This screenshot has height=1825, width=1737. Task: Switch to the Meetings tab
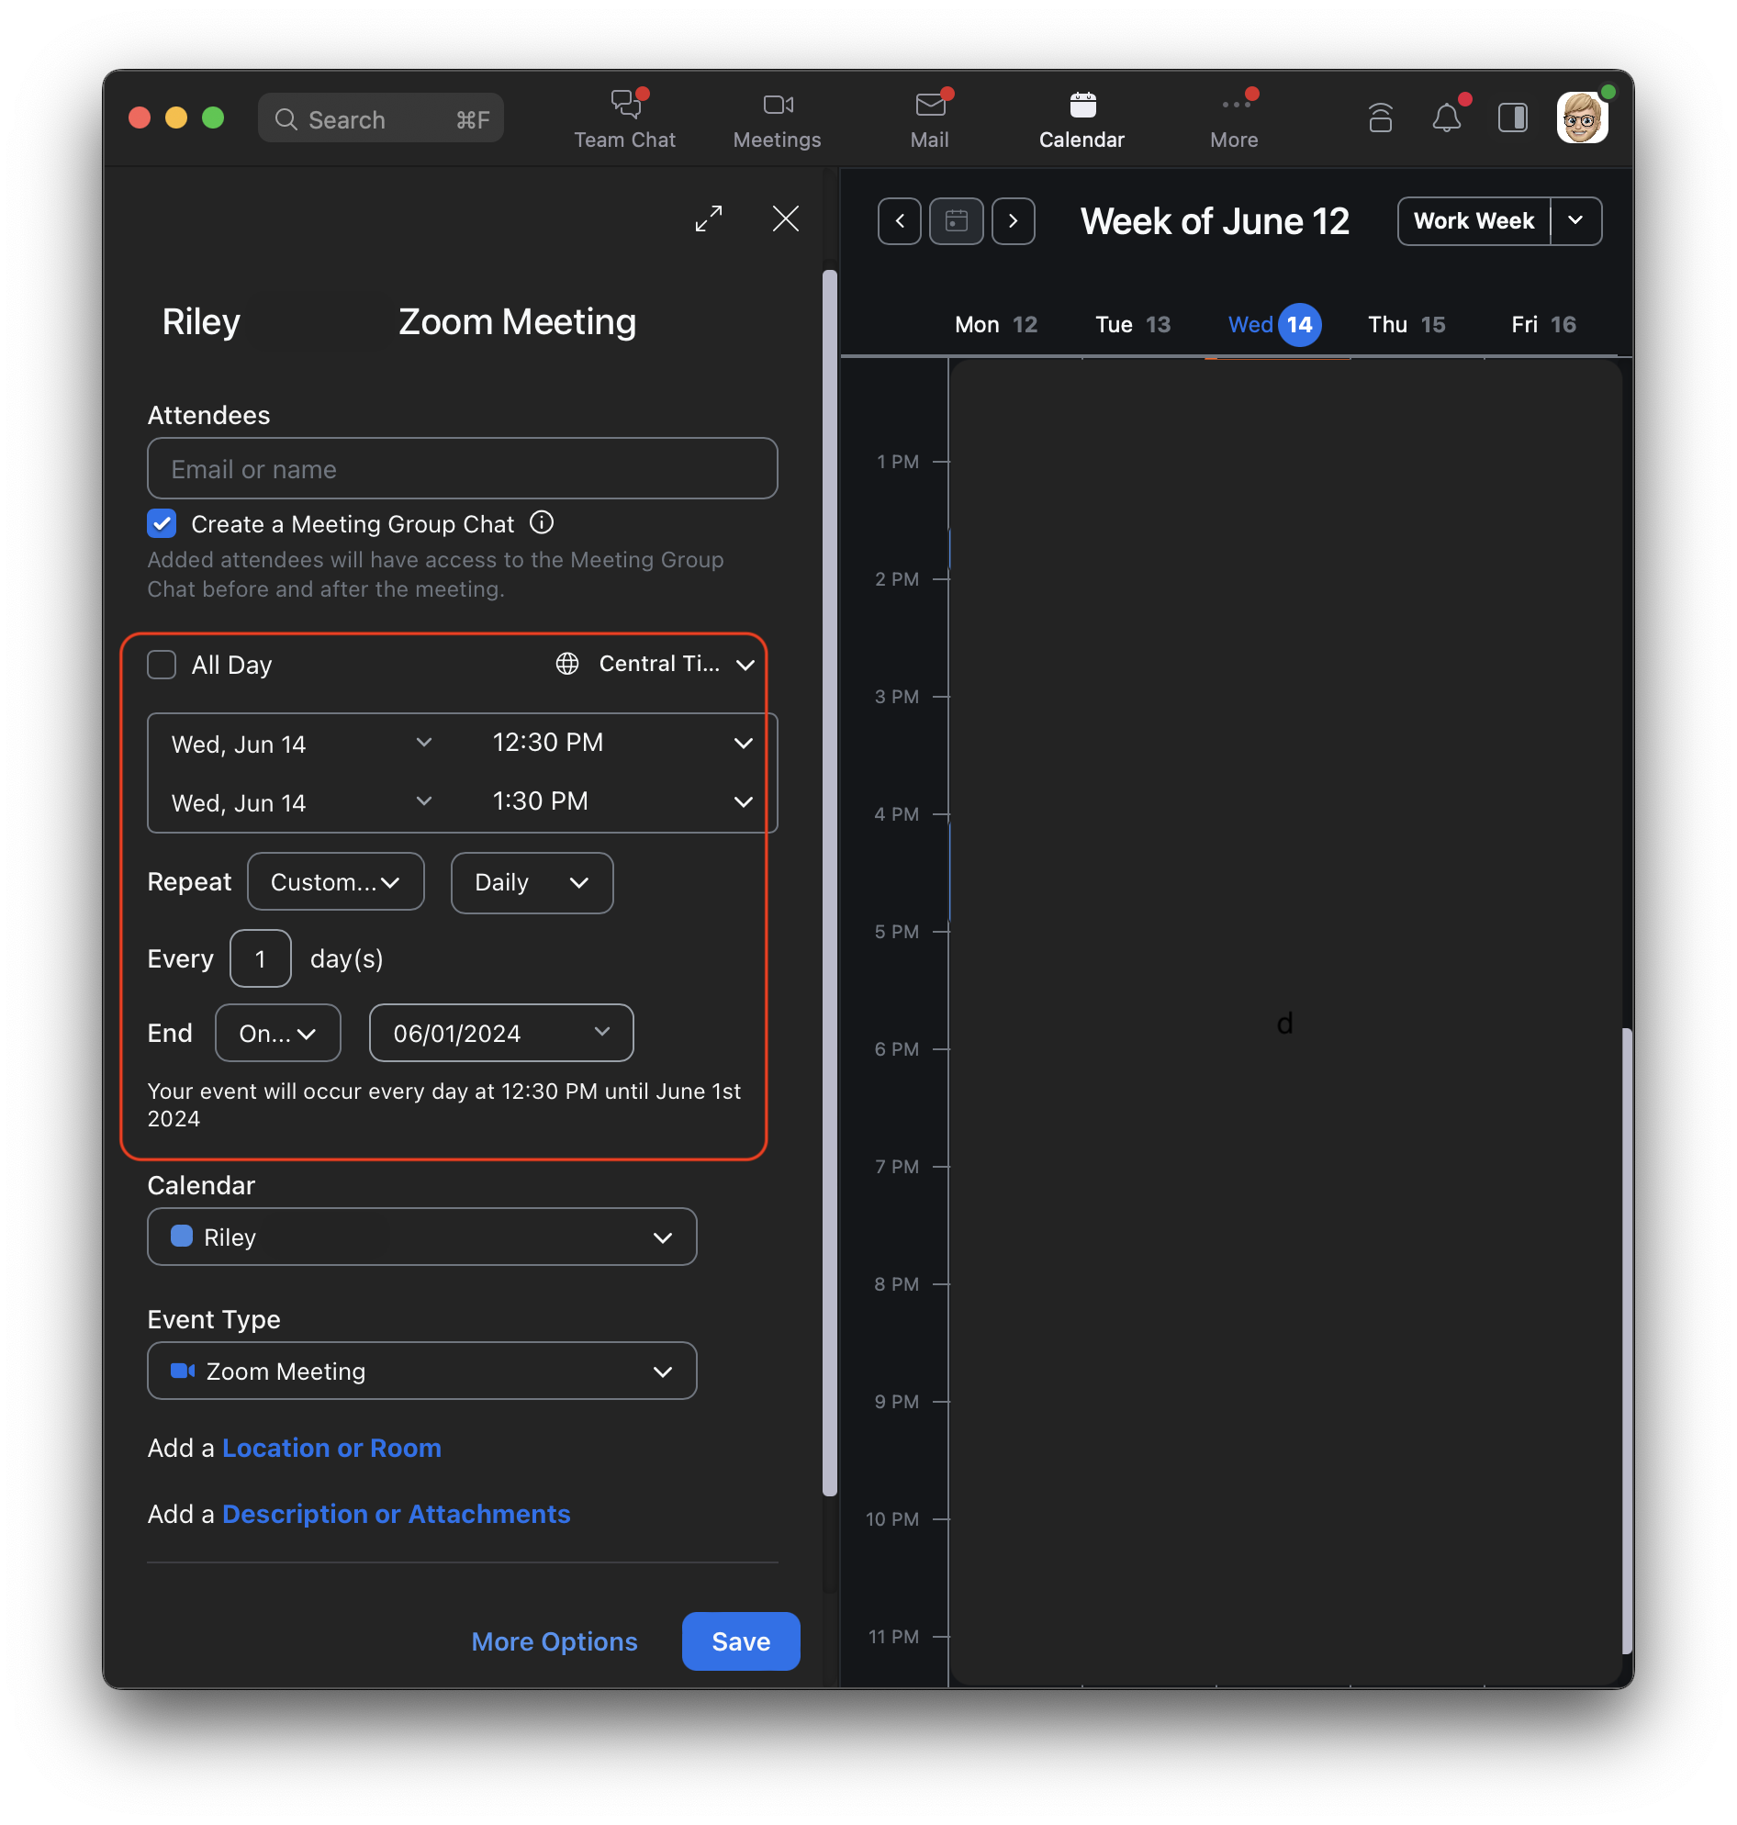[777, 120]
